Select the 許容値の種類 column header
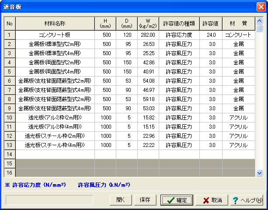This screenshot has width=268, height=210. tap(179, 24)
